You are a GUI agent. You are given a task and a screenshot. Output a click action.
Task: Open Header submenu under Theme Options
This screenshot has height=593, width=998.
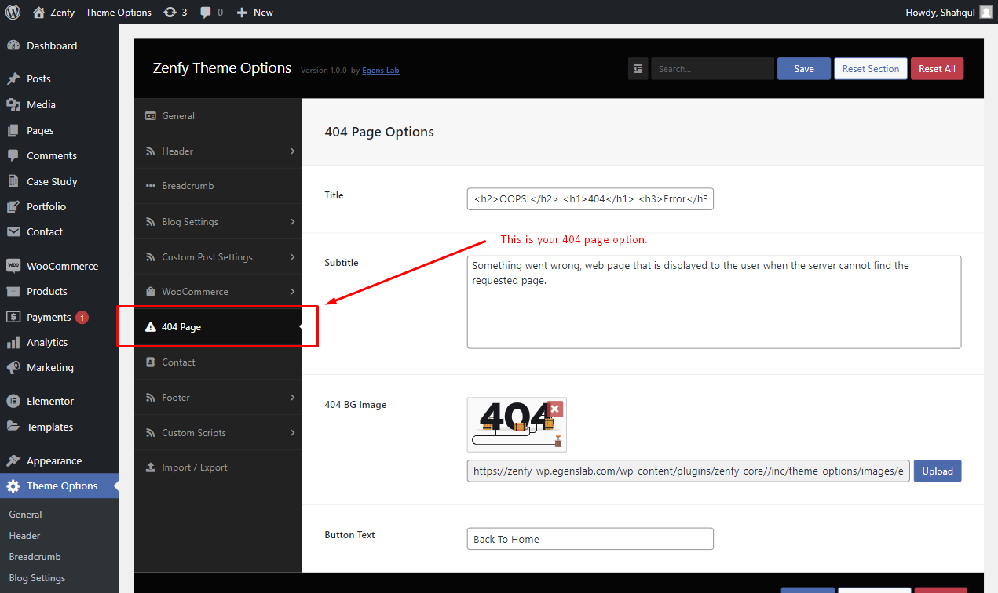24,536
